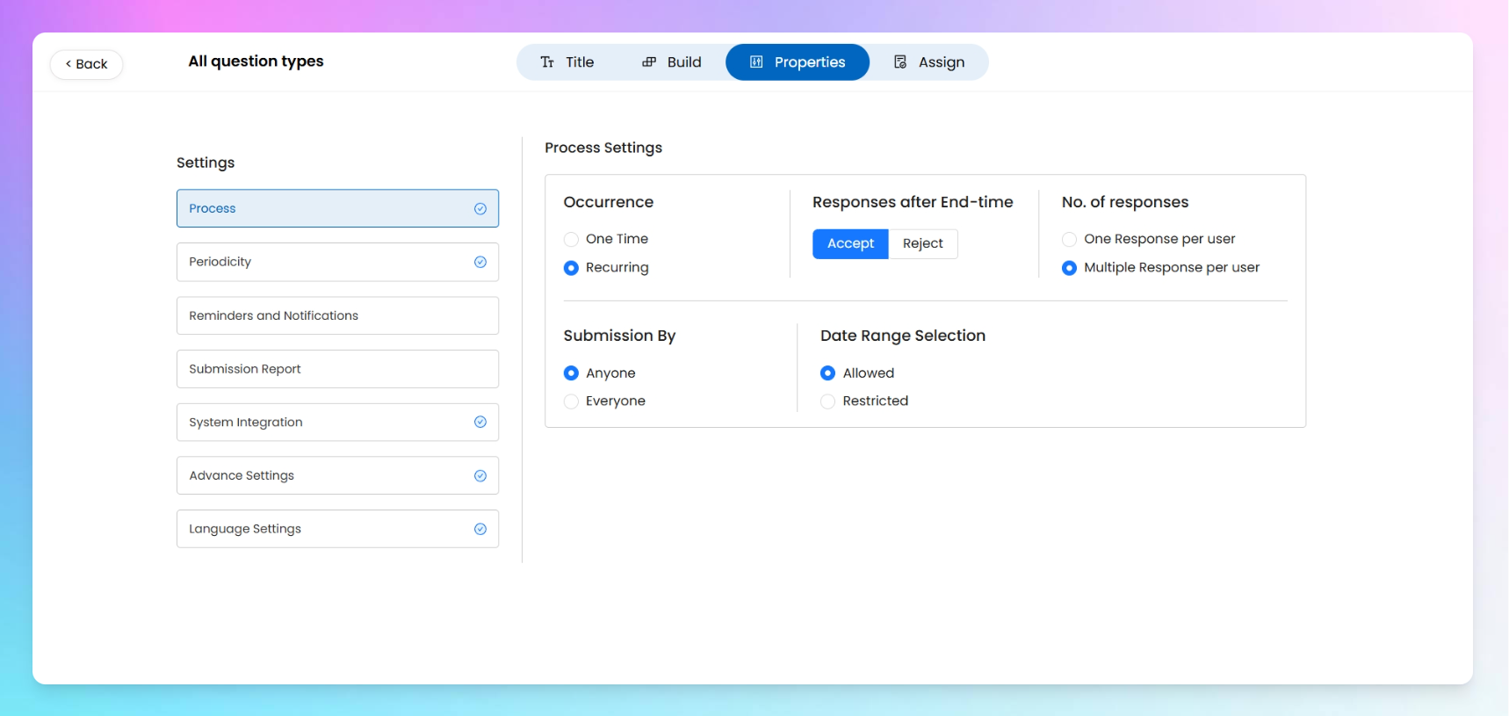Click the checkmark icon on System Integration row
Viewport: 1509px width, 716px height.
point(480,423)
